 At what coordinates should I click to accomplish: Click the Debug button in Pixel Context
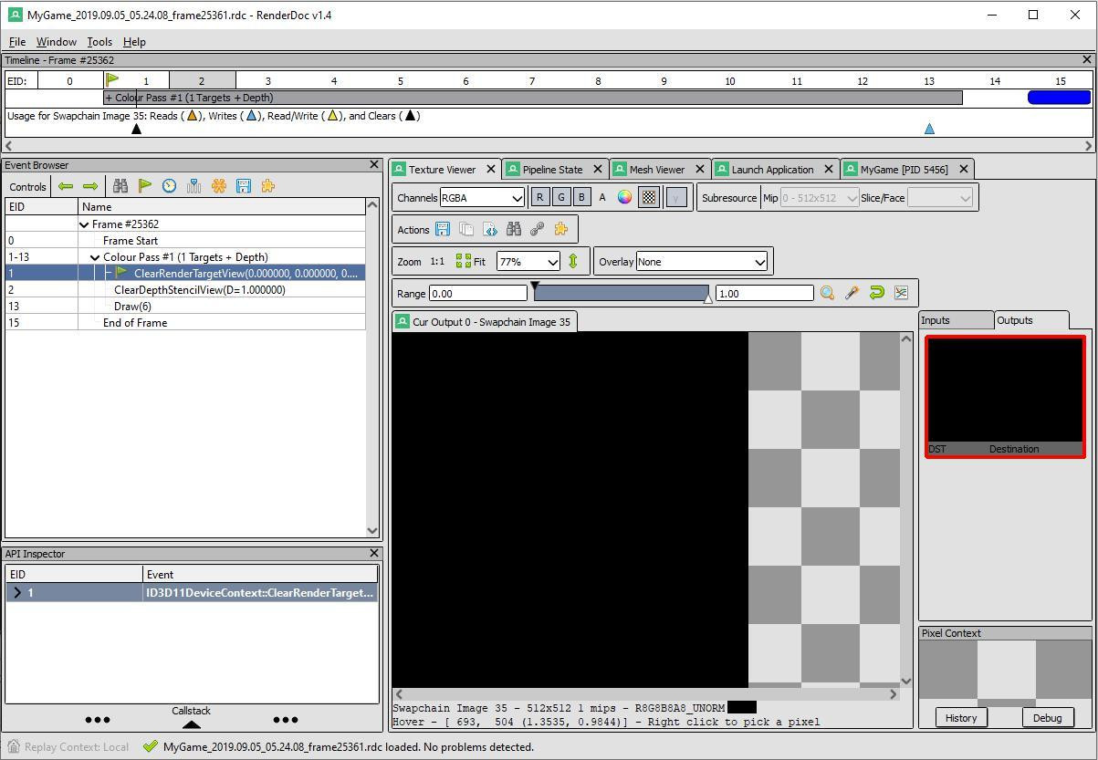(1047, 718)
